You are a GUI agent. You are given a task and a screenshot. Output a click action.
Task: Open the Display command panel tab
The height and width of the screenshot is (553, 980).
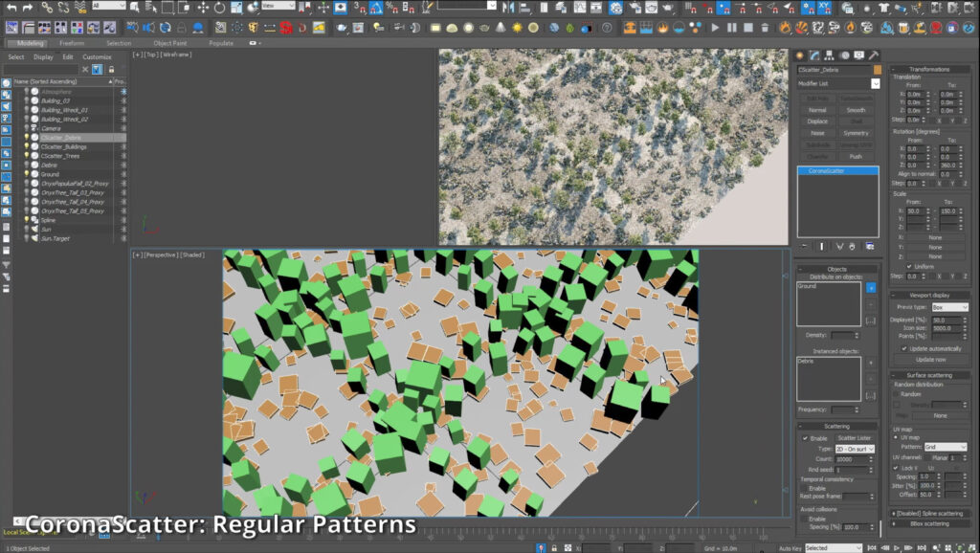pyautogui.click(x=859, y=55)
